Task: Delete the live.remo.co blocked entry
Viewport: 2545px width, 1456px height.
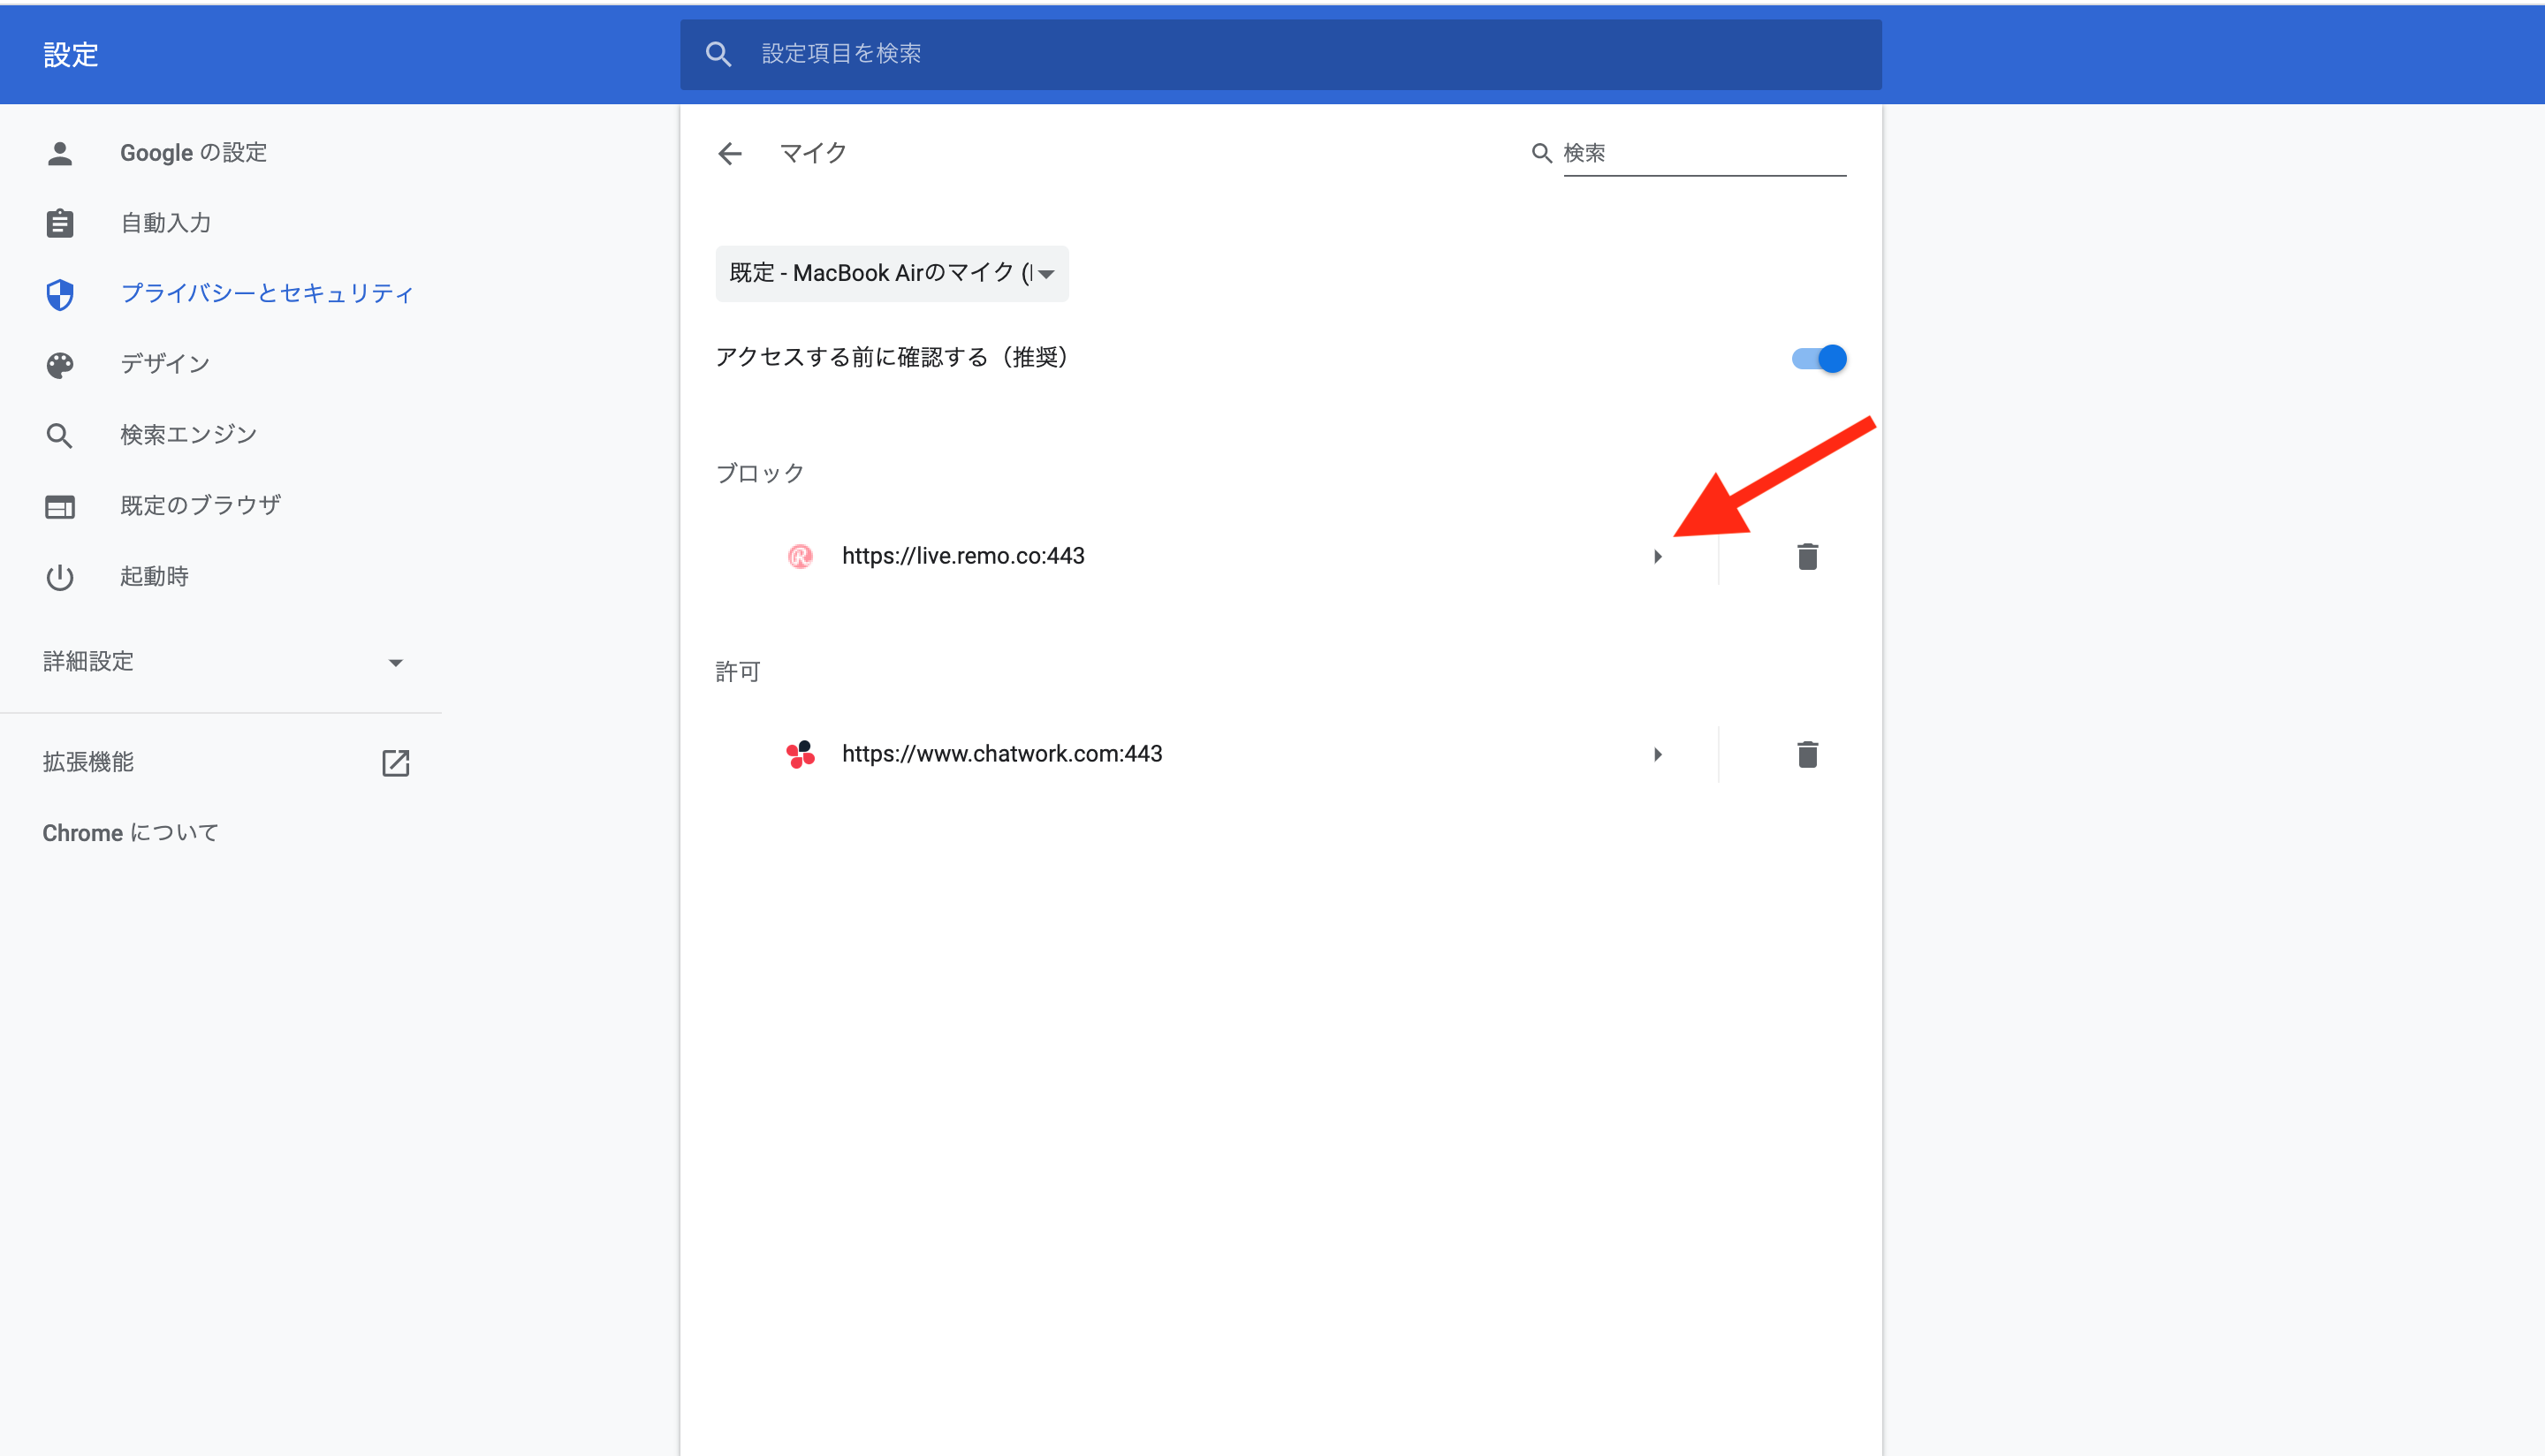Action: point(1806,556)
